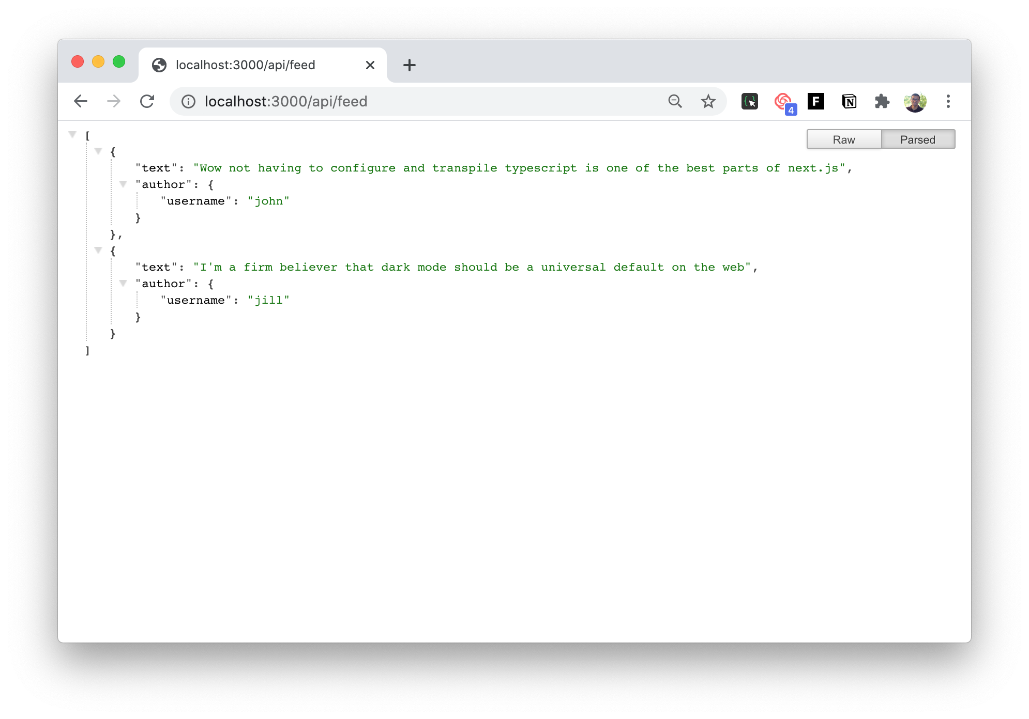Reload the page with refresh icon
This screenshot has width=1029, height=719.
[x=147, y=101]
